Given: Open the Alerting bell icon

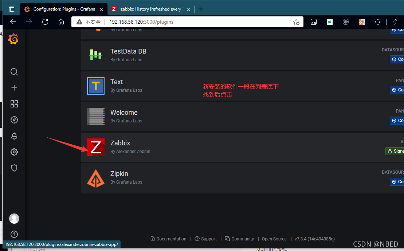Looking at the screenshot, I should point(14,136).
